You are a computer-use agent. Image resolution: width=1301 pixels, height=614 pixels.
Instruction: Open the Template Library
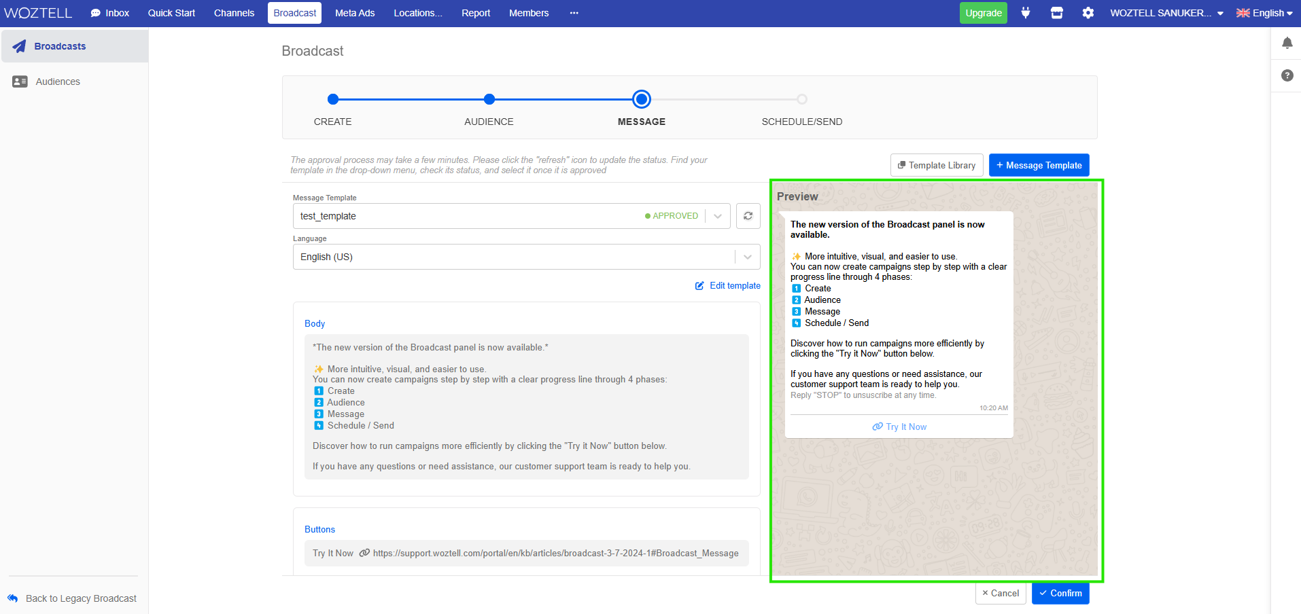pos(937,165)
